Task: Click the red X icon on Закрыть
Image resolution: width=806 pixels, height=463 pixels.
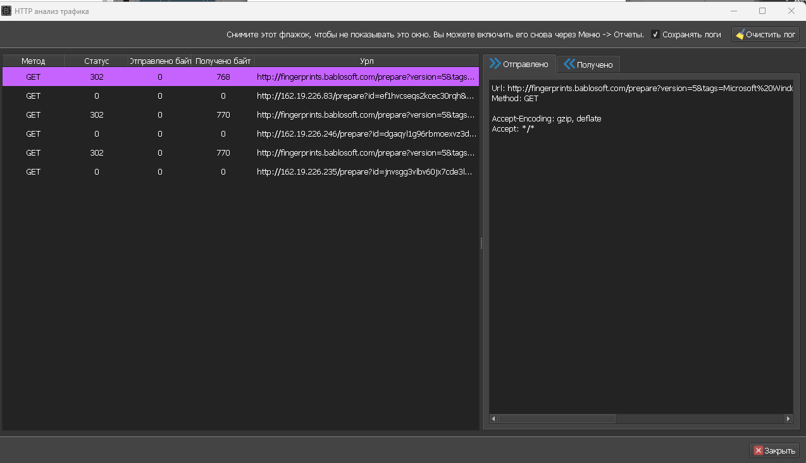Action: pyautogui.click(x=758, y=451)
